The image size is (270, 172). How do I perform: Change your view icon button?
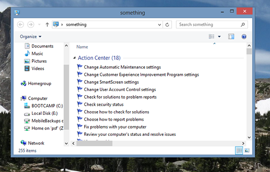tap(211, 37)
